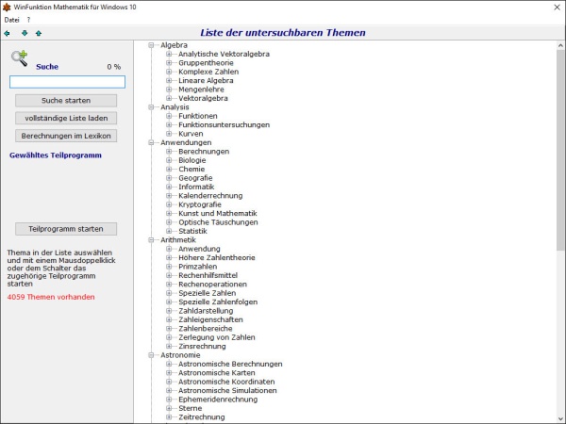Click the WinFunktion app icon in title bar
566x424 pixels.
(7, 7)
